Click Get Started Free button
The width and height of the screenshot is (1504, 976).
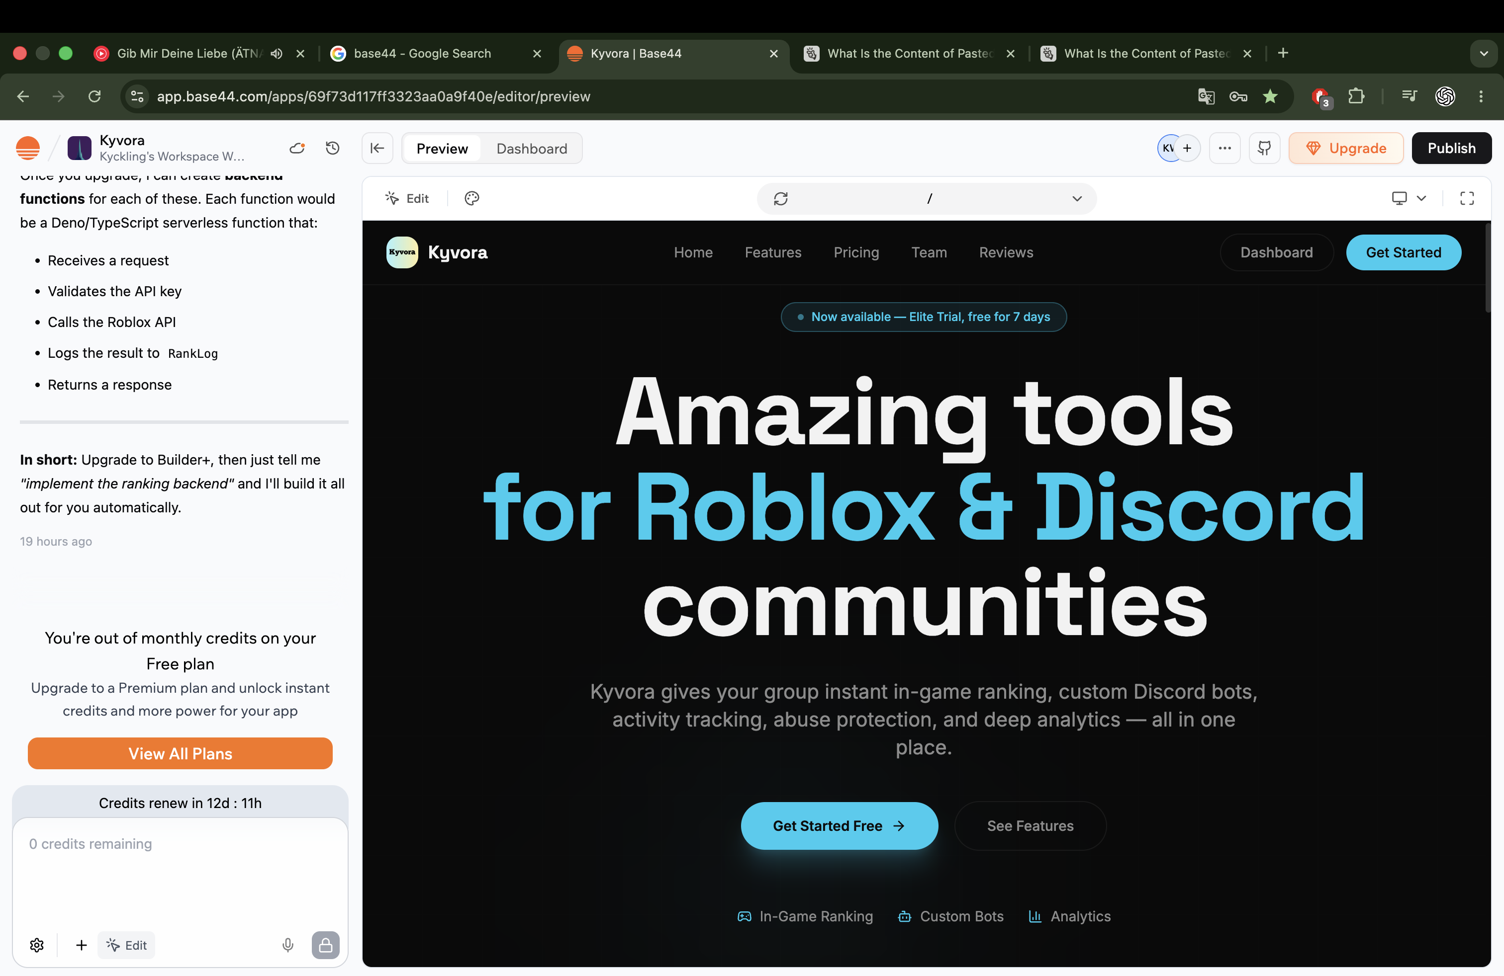839,826
